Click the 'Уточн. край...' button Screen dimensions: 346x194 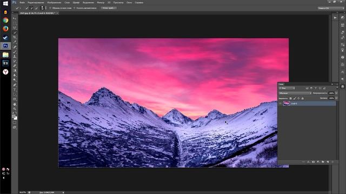109,8
